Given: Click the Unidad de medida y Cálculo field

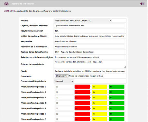Looking at the screenshot, I should [x=89, y=36].
